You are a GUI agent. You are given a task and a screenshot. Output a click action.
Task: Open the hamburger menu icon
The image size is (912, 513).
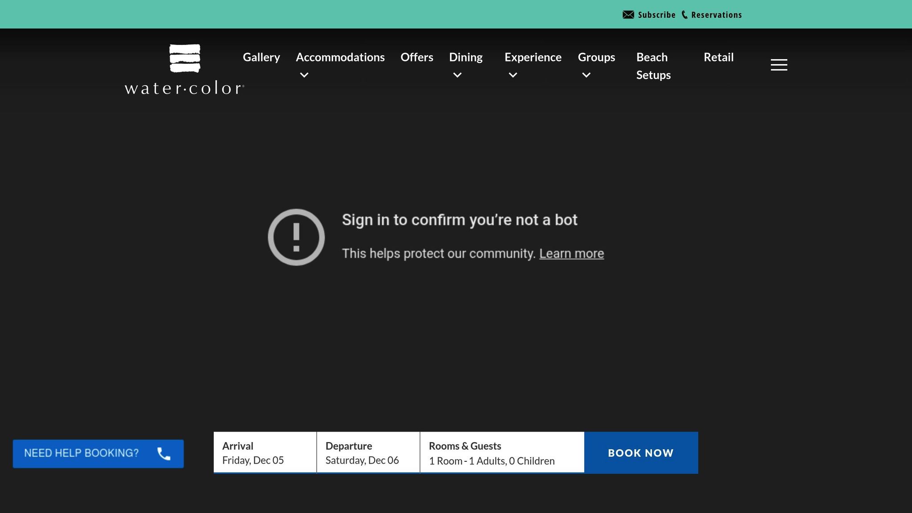click(x=779, y=65)
